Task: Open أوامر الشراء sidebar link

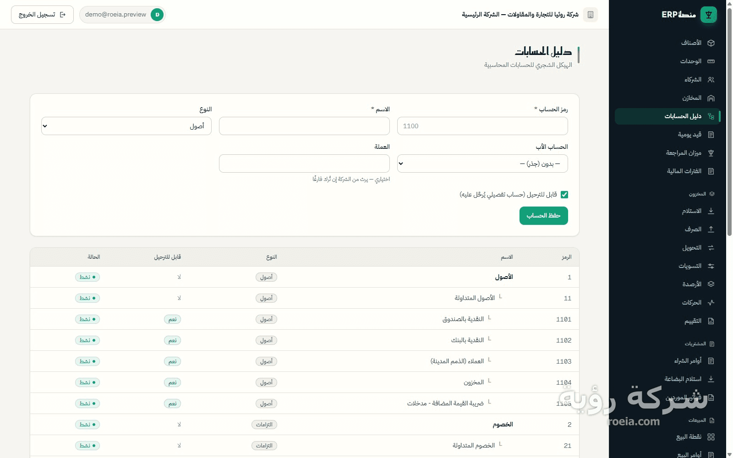Action: 667,361
